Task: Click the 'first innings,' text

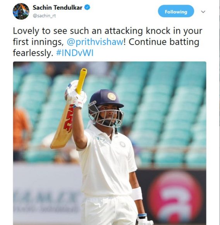Action: [x=38, y=42]
